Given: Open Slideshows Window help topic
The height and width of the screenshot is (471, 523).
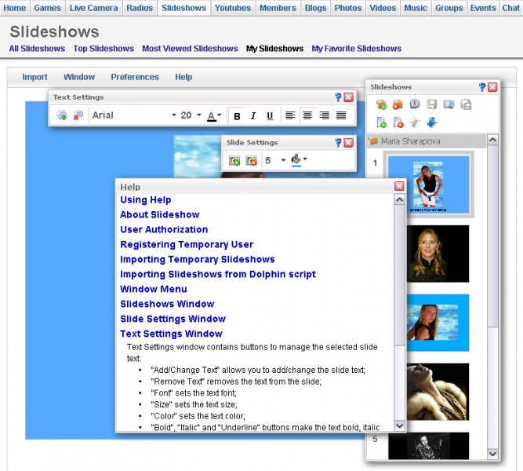Looking at the screenshot, I should [167, 304].
